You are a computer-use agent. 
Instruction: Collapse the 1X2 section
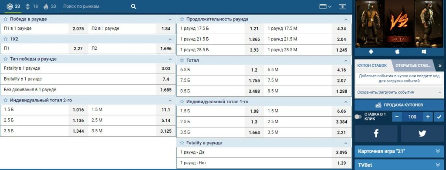pyautogui.click(x=170, y=39)
